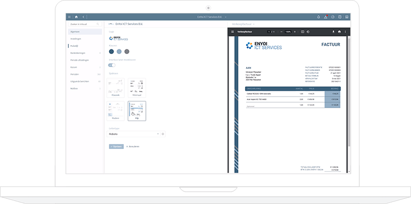Click Annuleren to cancel changes
The height and width of the screenshot is (204, 411).
click(x=133, y=146)
